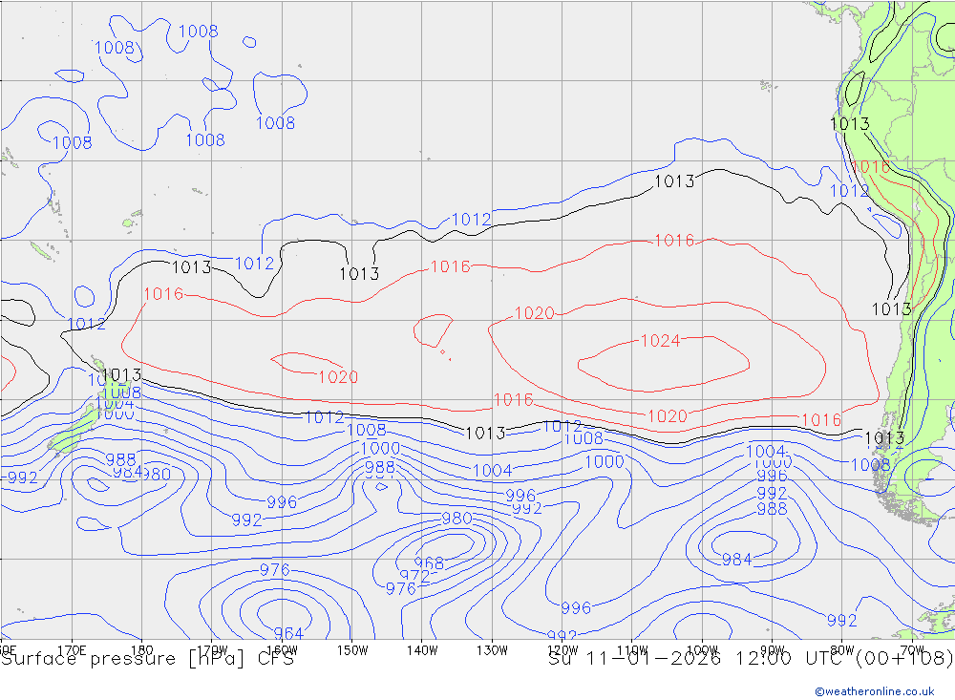The image size is (955, 700).
Task: Click the red 1020 label above-left of 1024
Action: [534, 313]
